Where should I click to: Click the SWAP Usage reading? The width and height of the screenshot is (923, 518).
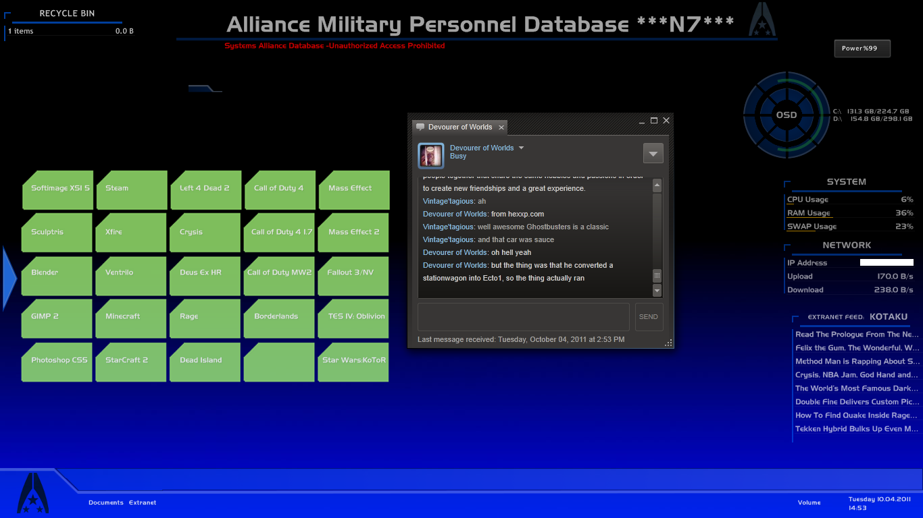(850, 227)
